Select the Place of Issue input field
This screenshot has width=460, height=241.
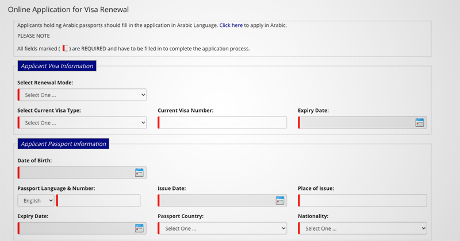[363, 200]
